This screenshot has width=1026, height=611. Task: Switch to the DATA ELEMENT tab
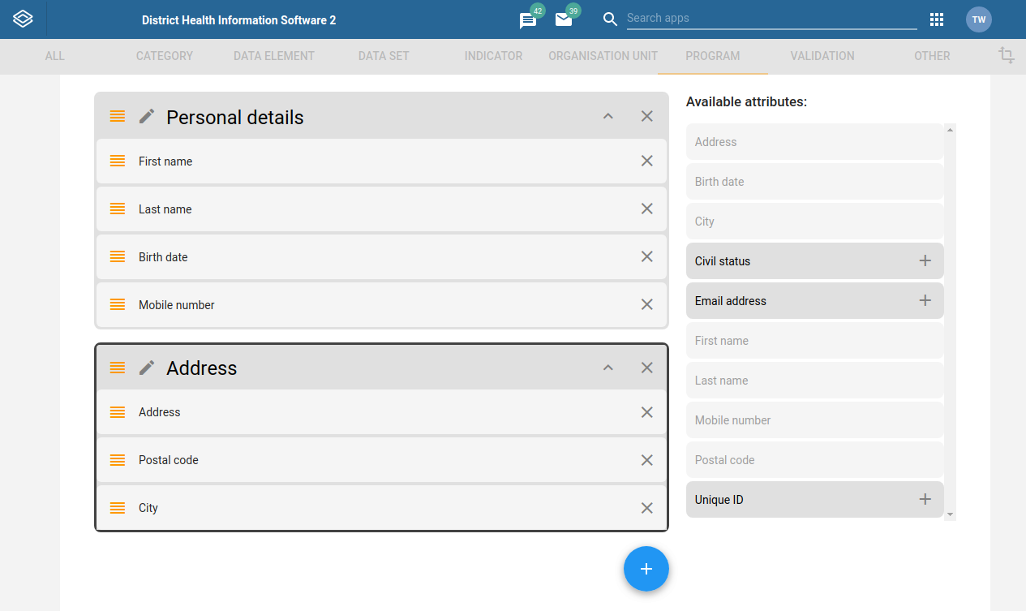(273, 56)
